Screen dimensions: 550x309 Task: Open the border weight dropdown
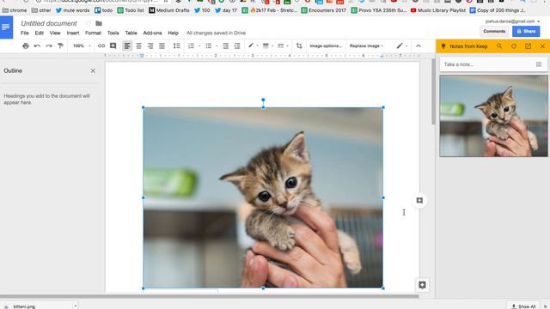pyautogui.click(x=267, y=45)
